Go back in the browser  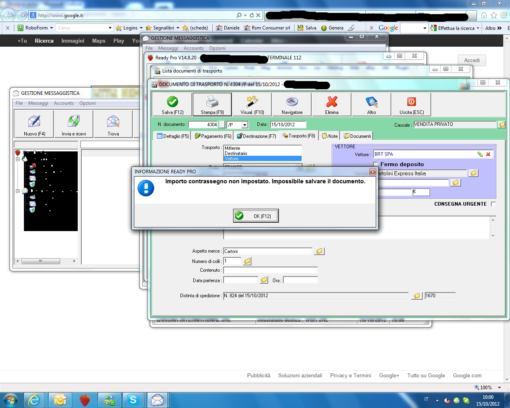click(8, 15)
